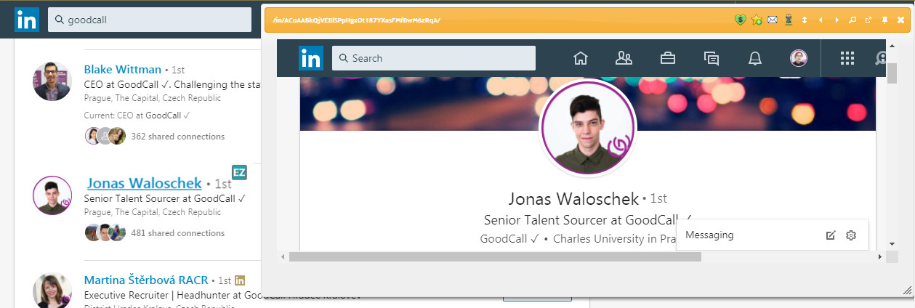This screenshot has width=915, height=308.
Task: Open the Work apps grid icon
Action: (x=847, y=58)
